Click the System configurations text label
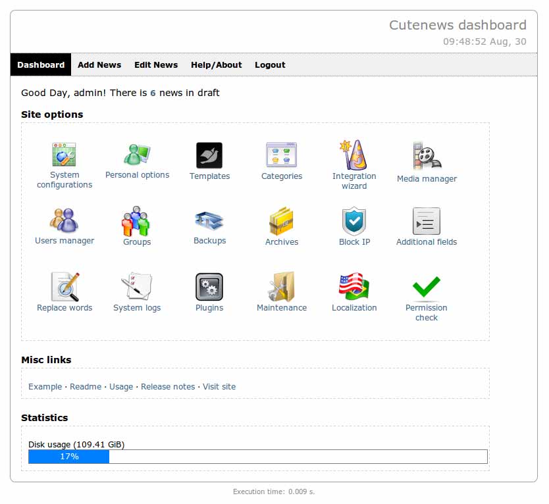 point(65,180)
